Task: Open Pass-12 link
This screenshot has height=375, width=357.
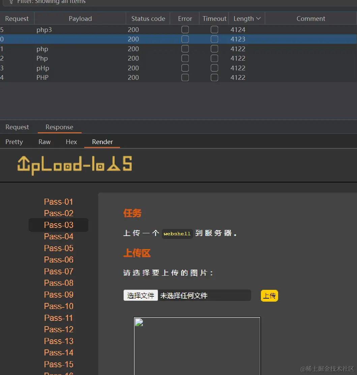Action: pyautogui.click(x=59, y=329)
